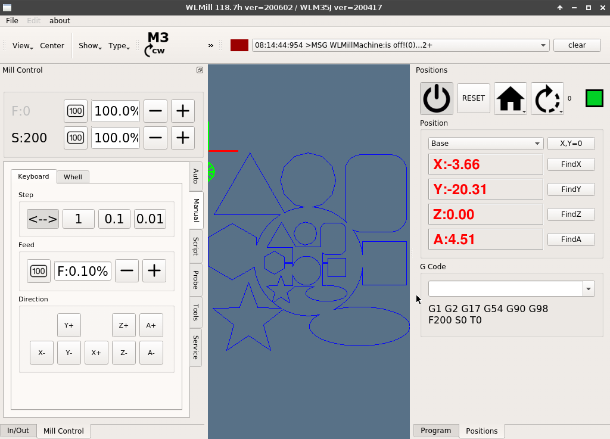Select continuous step mode <-->
The height and width of the screenshot is (439, 610).
tap(43, 219)
